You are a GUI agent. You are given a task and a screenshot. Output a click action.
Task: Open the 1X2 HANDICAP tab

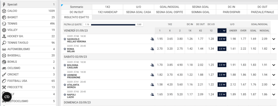point(108,12)
